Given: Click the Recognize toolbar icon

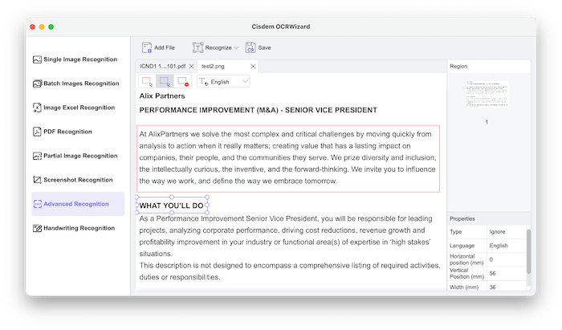Looking at the screenshot, I should pos(198,48).
